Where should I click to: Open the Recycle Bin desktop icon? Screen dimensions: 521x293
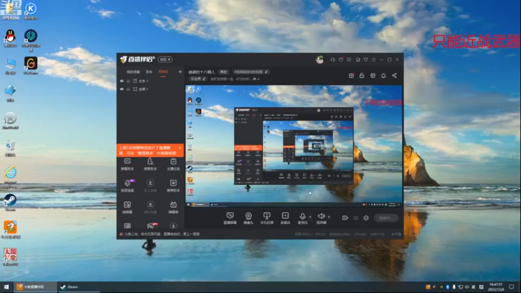[x=10, y=148]
